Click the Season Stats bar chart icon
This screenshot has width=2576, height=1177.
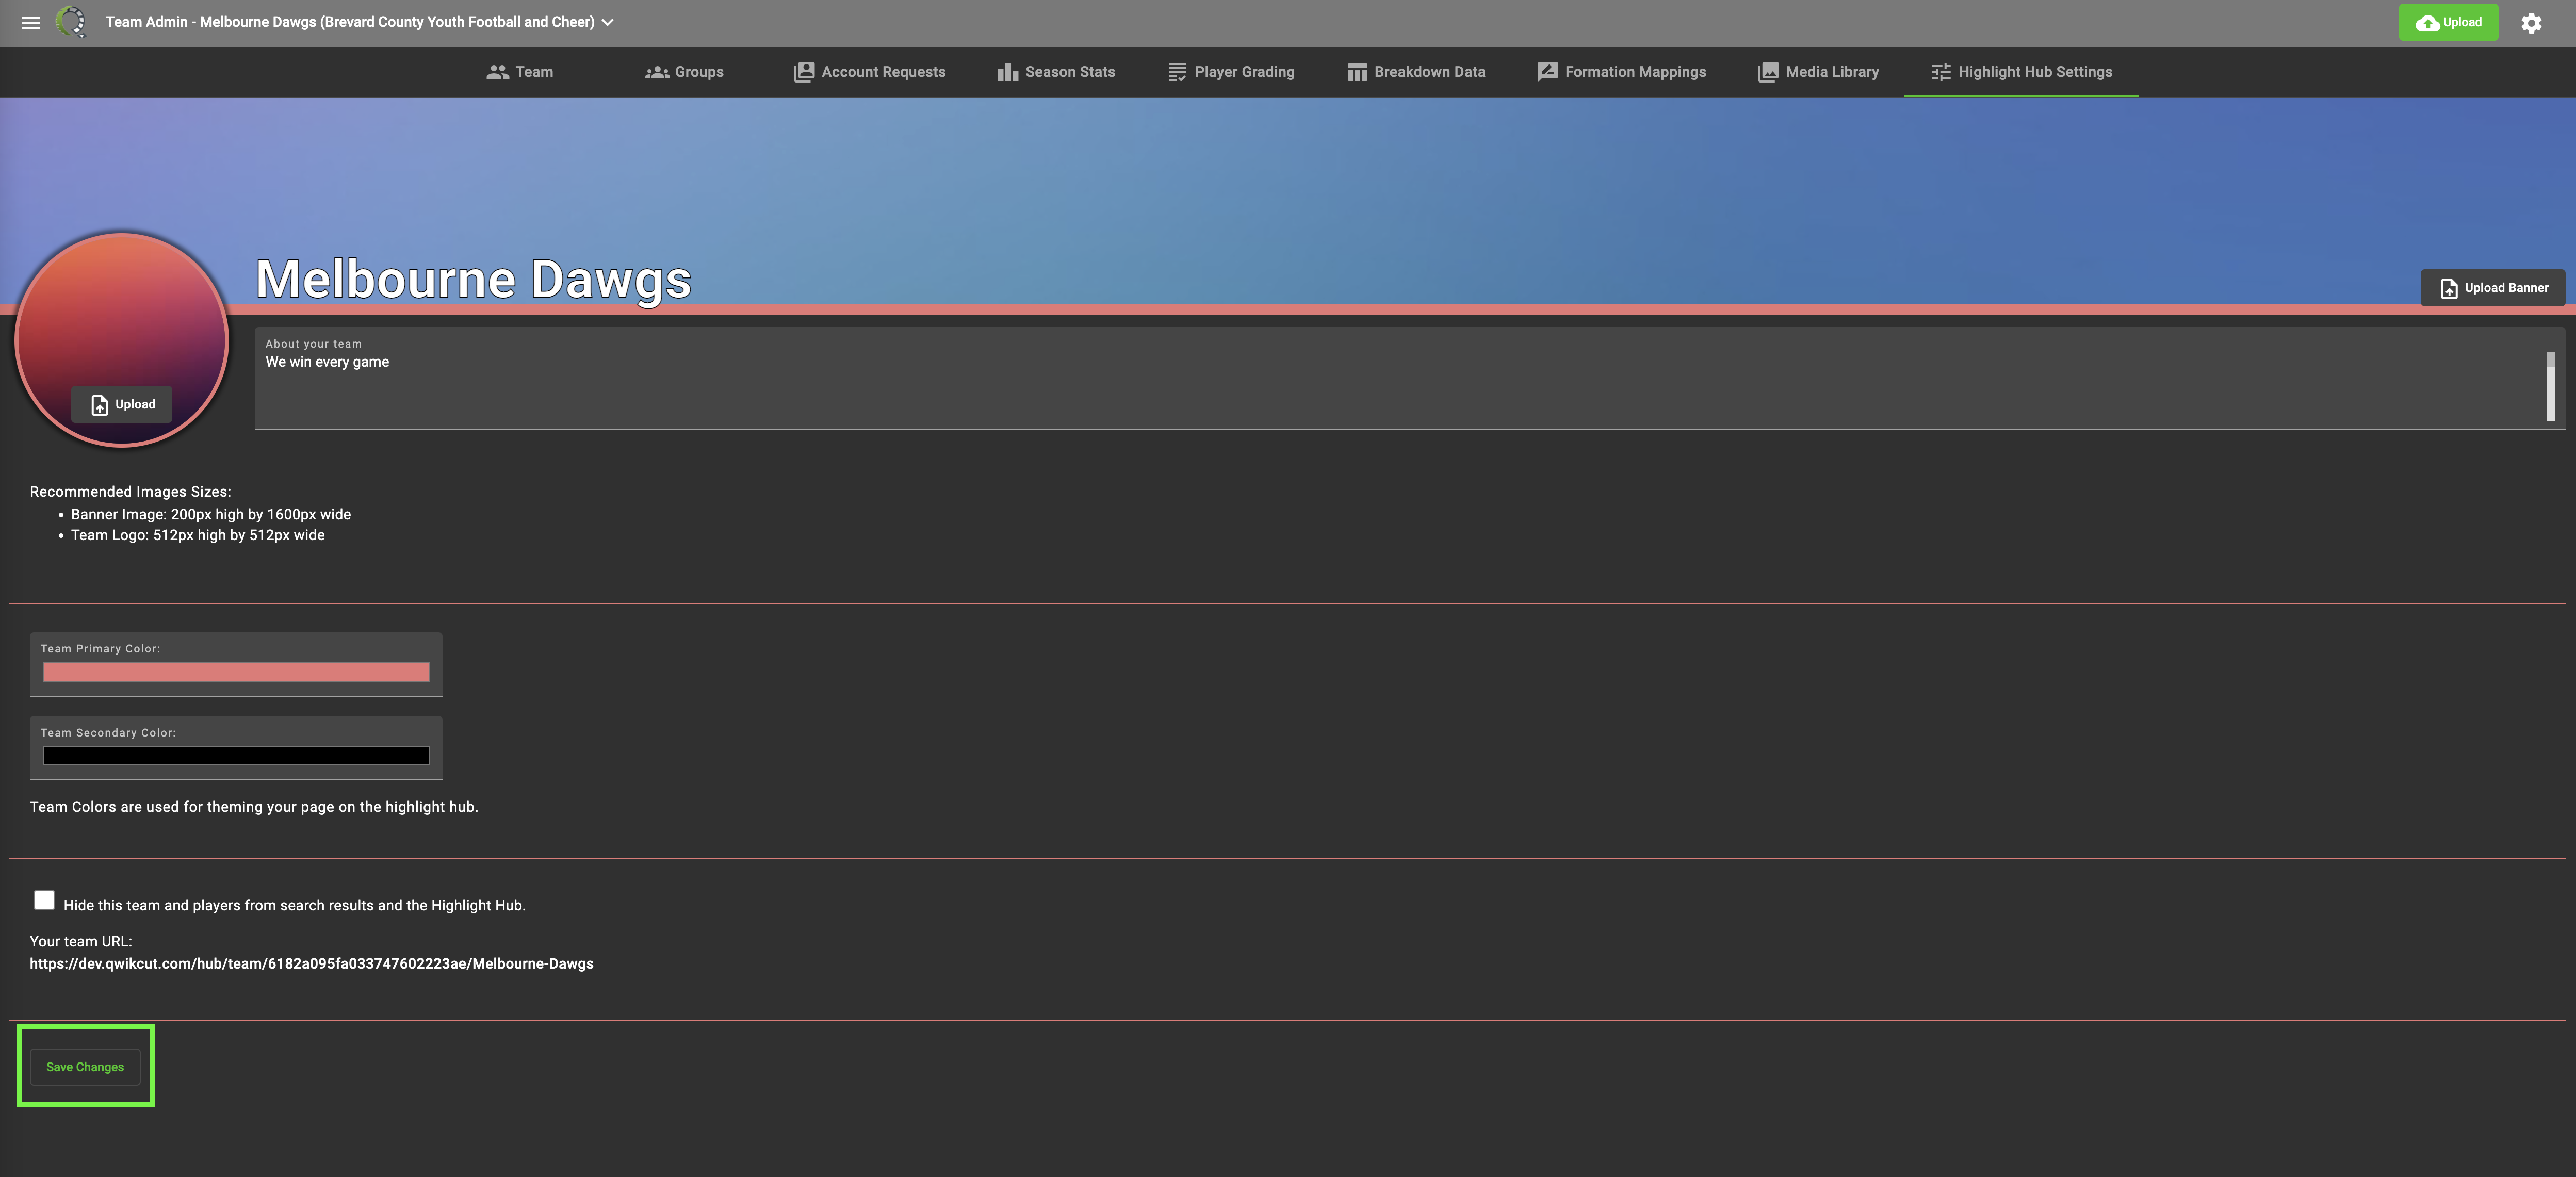click(1007, 72)
